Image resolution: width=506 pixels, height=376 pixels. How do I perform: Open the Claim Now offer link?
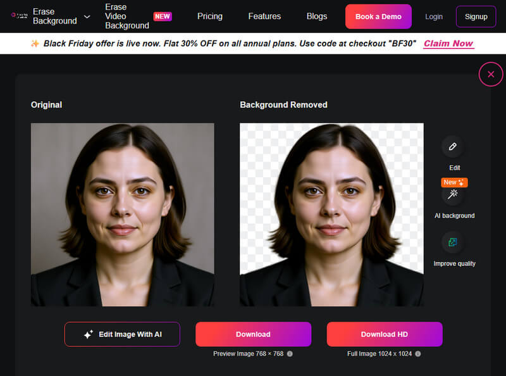[448, 43]
